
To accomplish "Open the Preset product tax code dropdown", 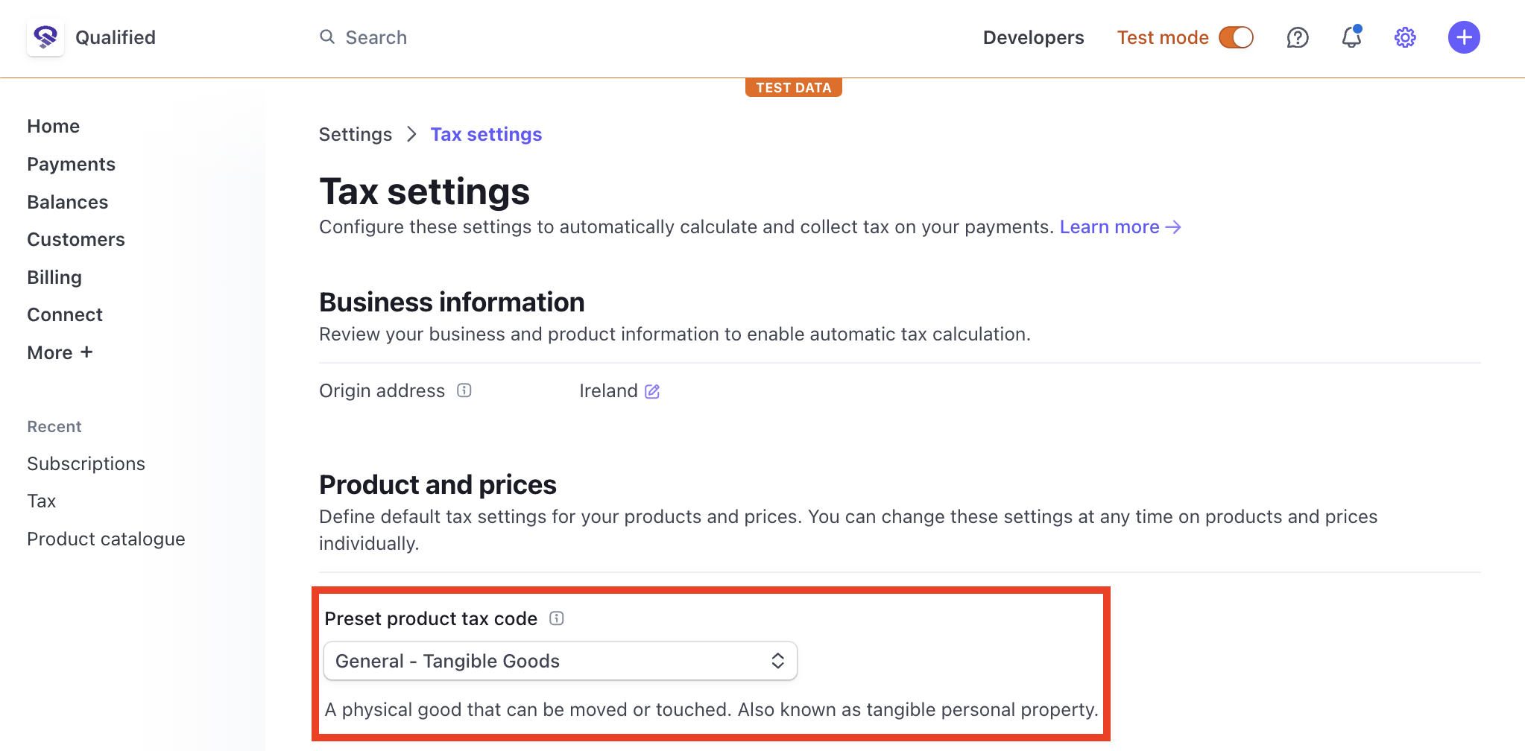I will pyautogui.click(x=561, y=661).
